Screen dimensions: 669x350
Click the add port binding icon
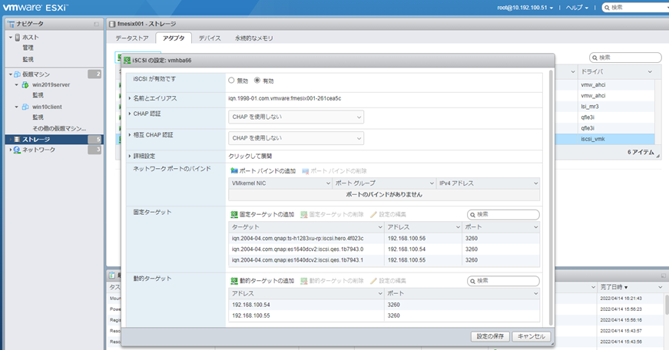tap(234, 170)
